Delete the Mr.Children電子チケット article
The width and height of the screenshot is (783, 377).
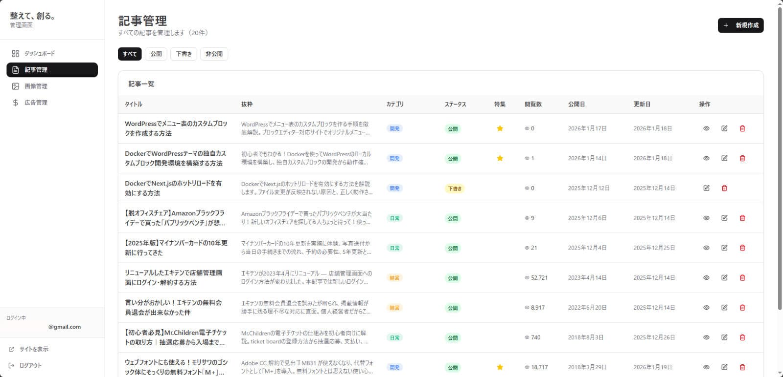[742, 337]
